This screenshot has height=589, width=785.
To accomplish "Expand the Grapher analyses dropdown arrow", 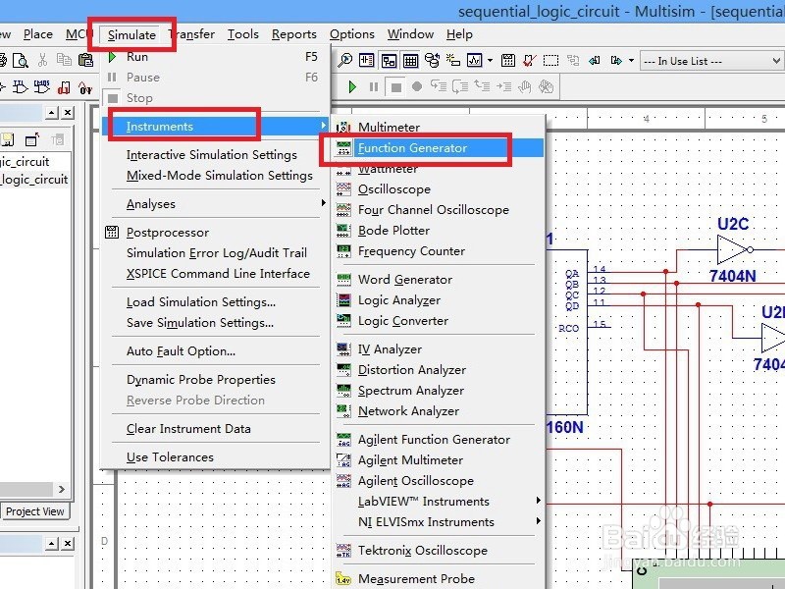I will [490, 61].
